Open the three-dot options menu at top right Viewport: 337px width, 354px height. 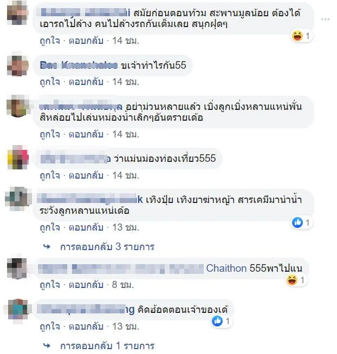click(x=325, y=19)
